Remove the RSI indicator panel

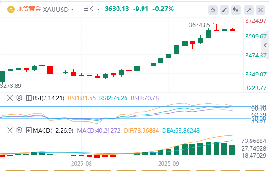click(x=10, y=98)
